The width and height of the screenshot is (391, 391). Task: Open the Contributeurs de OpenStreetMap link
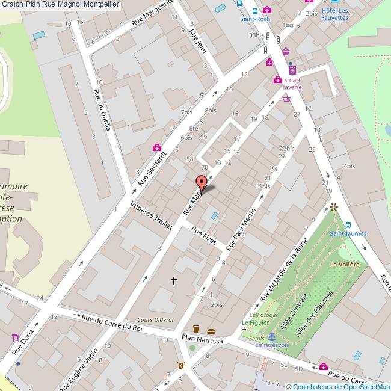click(x=338, y=387)
